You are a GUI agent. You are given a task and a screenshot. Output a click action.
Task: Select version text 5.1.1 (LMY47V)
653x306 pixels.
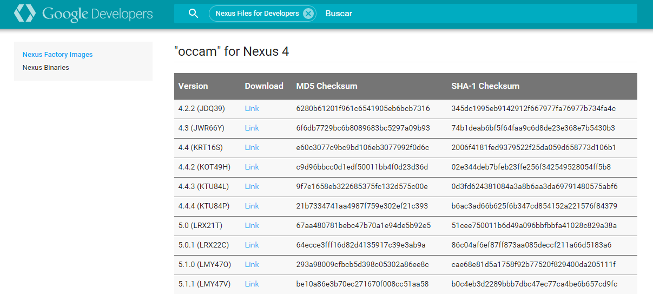click(x=204, y=284)
